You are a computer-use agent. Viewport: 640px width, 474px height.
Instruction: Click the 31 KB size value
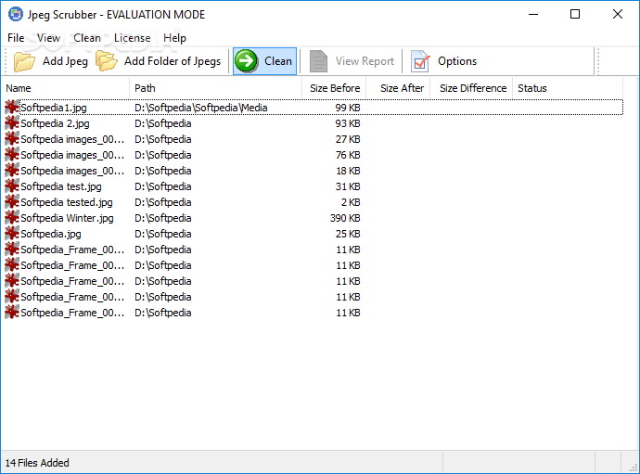pos(348,186)
